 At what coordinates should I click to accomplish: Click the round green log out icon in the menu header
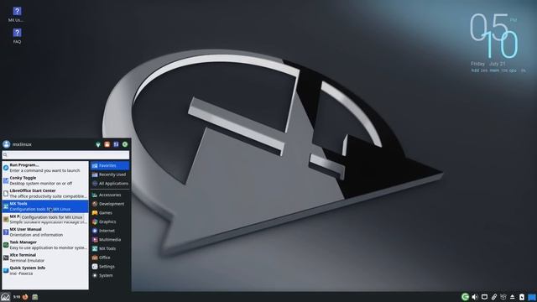(125, 144)
